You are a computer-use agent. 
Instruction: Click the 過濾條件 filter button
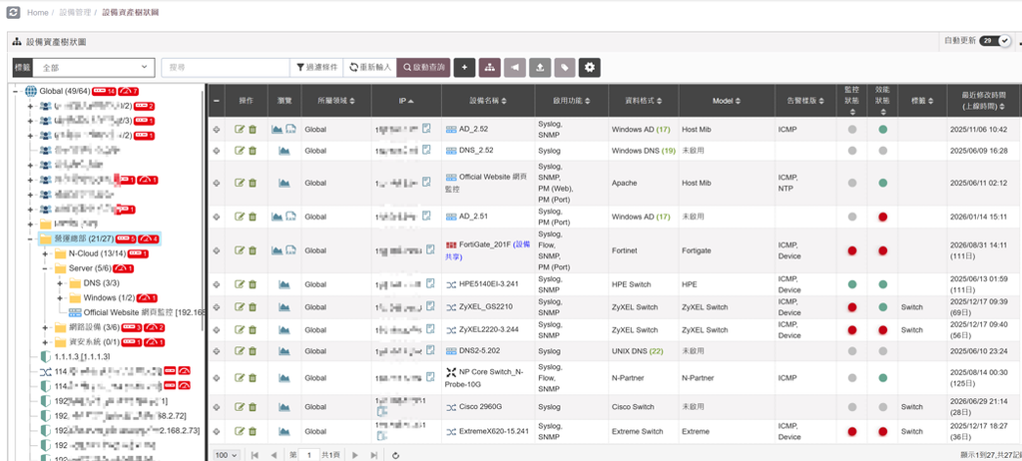(x=316, y=67)
